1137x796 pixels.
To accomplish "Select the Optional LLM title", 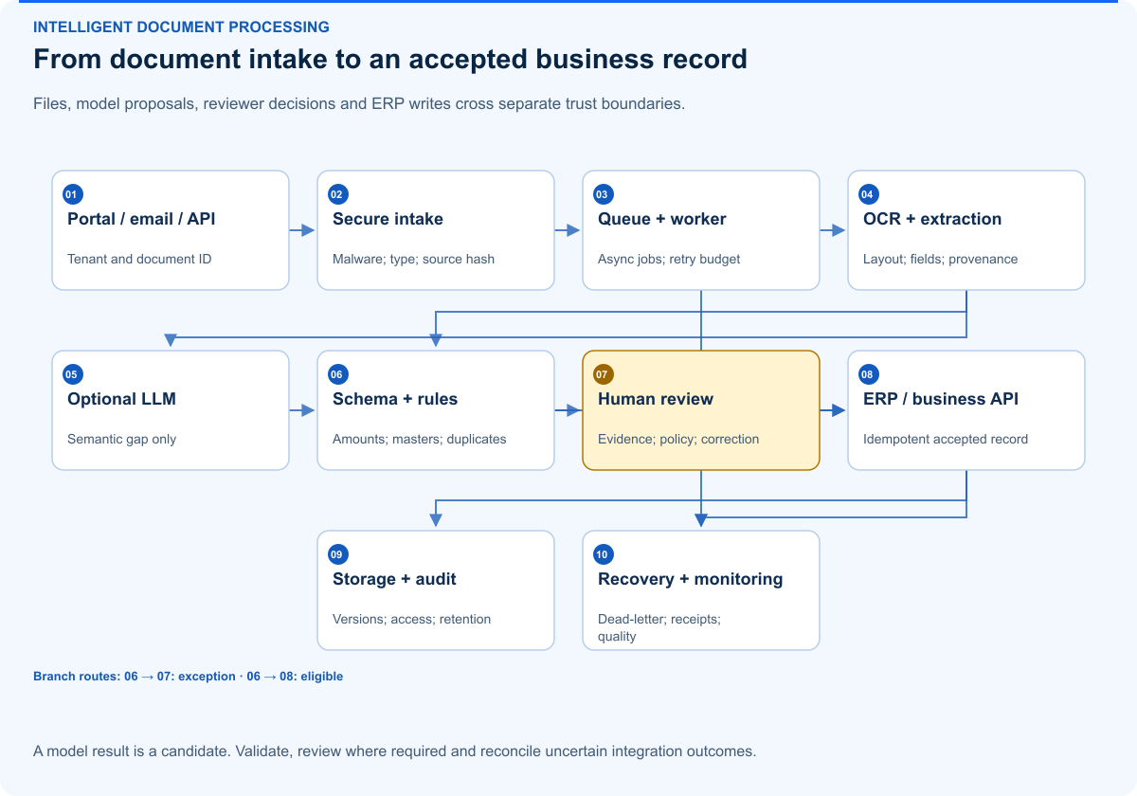I will tap(121, 399).
